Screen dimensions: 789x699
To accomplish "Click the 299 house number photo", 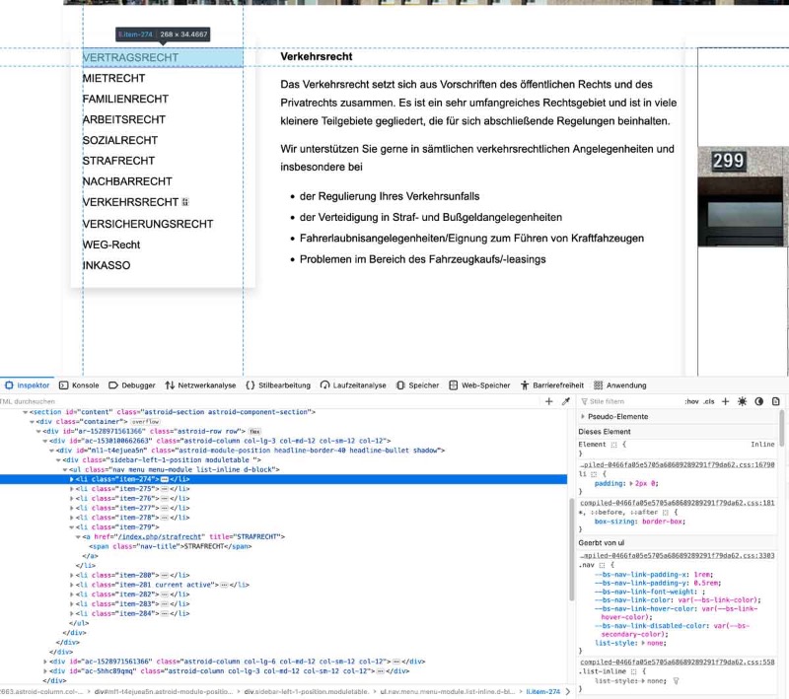I will coord(744,196).
